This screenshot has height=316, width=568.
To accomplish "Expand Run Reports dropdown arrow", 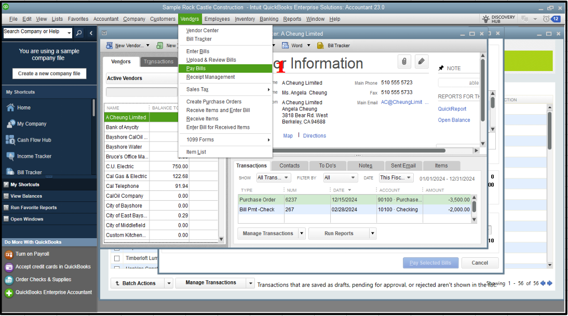I will [x=372, y=233].
